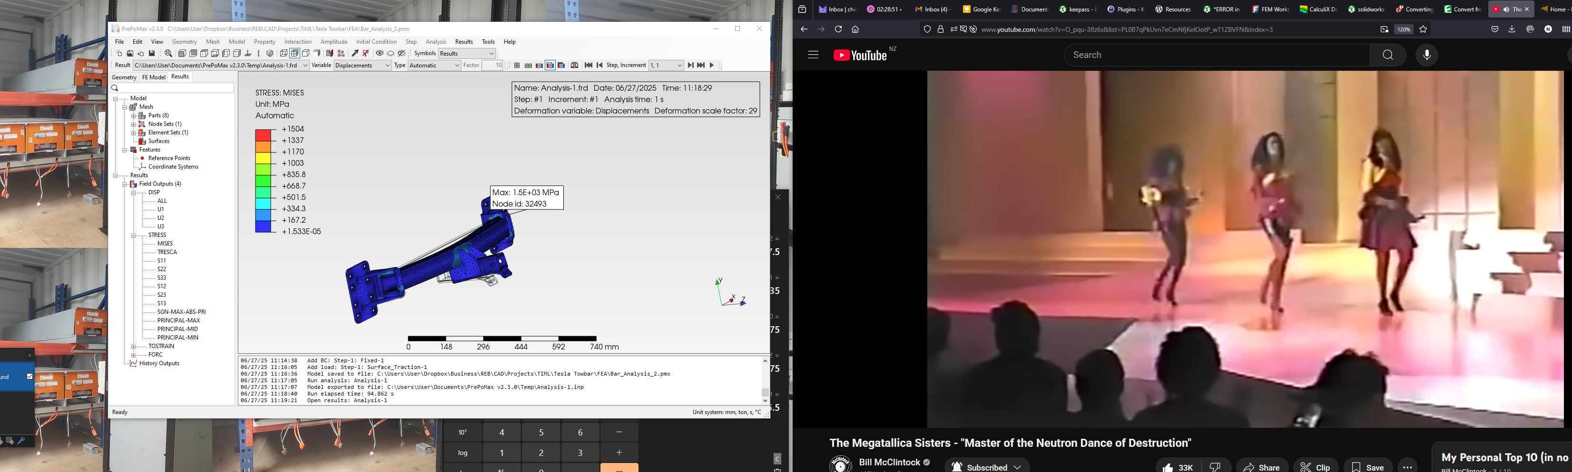Open the YouTube hamburger guide menu
The image size is (1572, 472).
click(813, 55)
